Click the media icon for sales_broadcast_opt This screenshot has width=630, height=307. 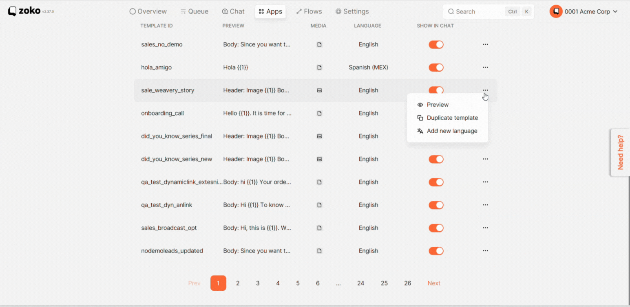click(319, 228)
